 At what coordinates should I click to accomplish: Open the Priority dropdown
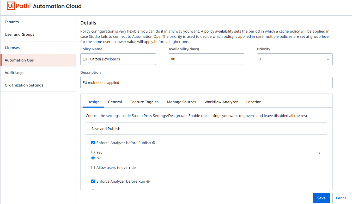pos(295,59)
